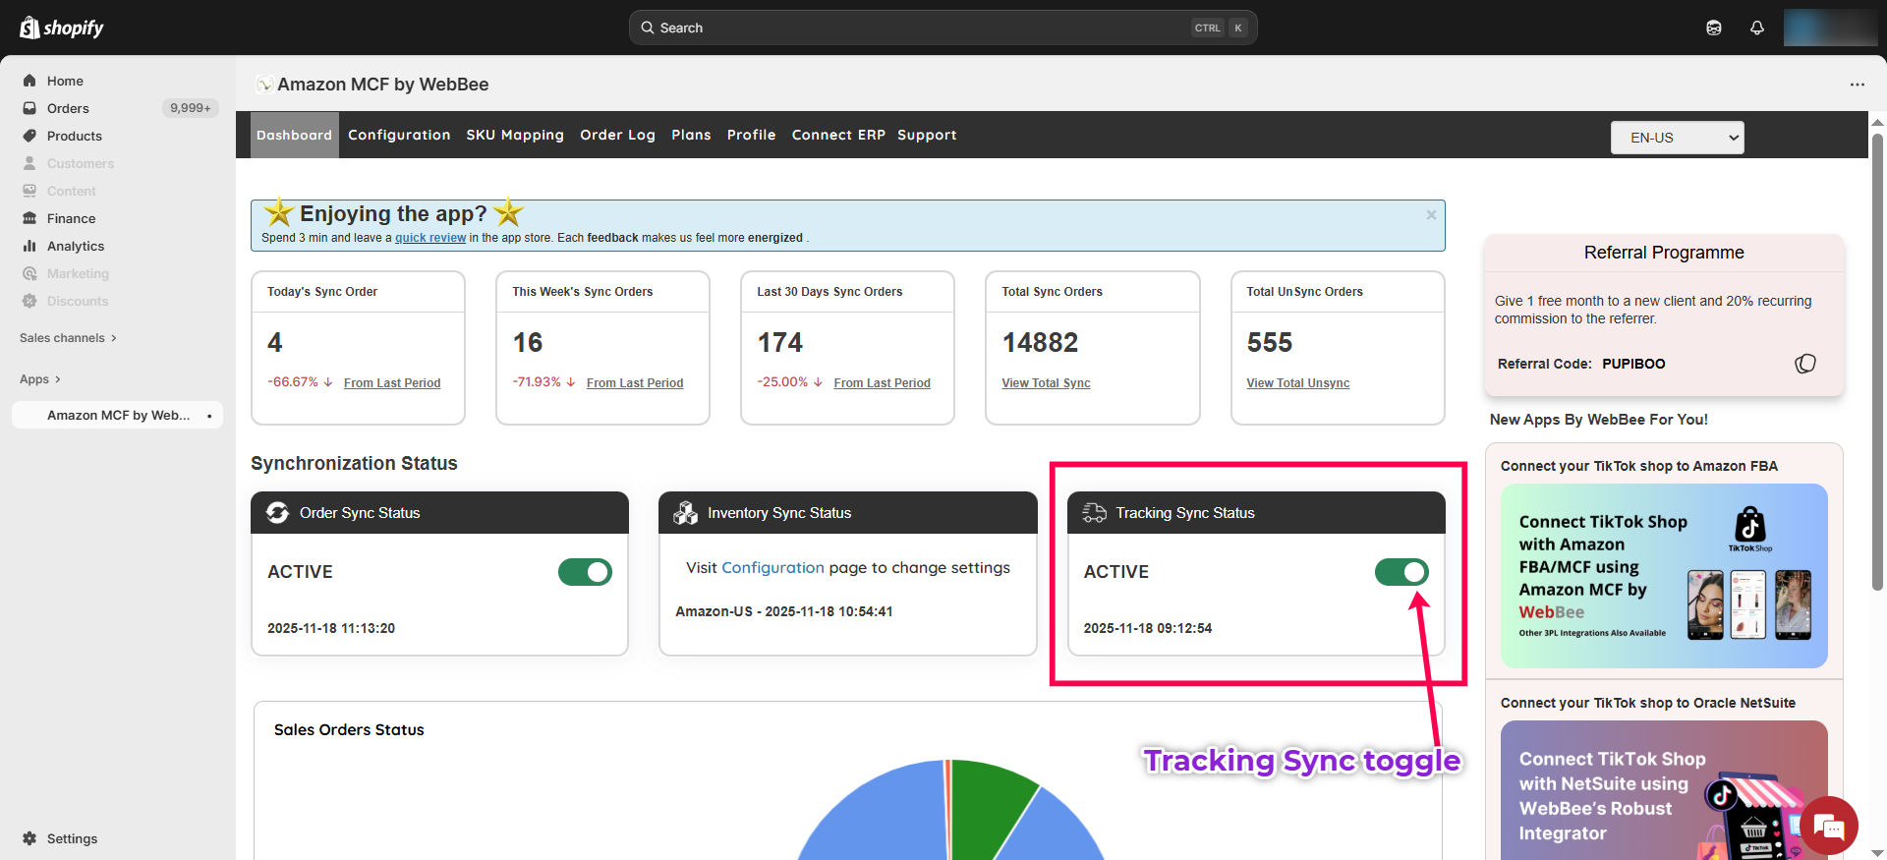Click the TikTok Shop Amazon FBA banner
This screenshot has height=860, width=1887.
coord(1663,576)
